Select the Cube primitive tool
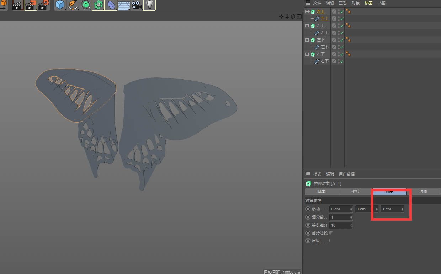The image size is (441, 274). tap(60, 5)
